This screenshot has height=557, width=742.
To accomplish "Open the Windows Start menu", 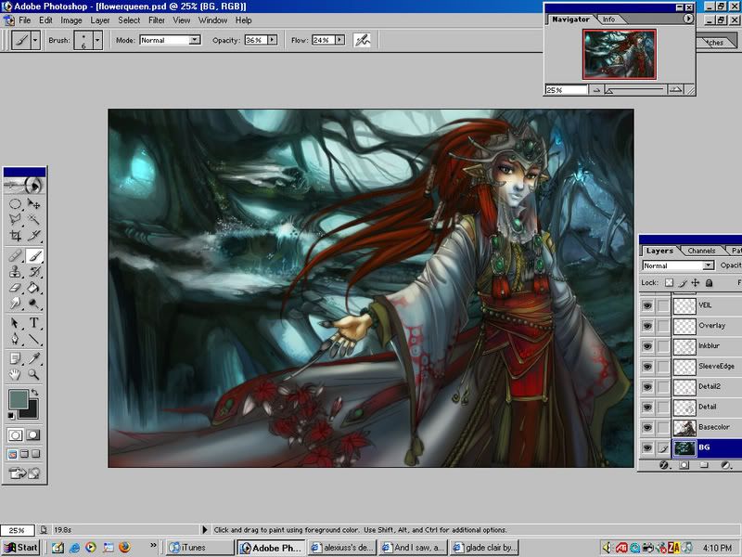I will 20,548.
